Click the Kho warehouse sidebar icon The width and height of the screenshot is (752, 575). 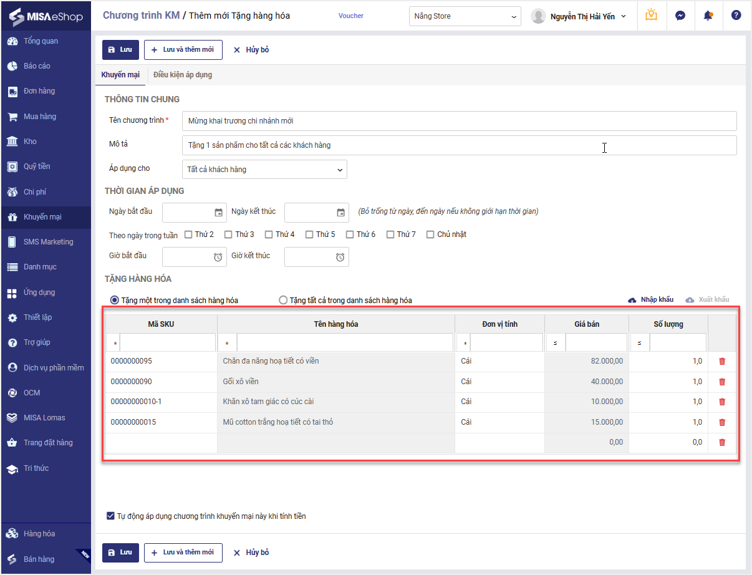pos(12,142)
